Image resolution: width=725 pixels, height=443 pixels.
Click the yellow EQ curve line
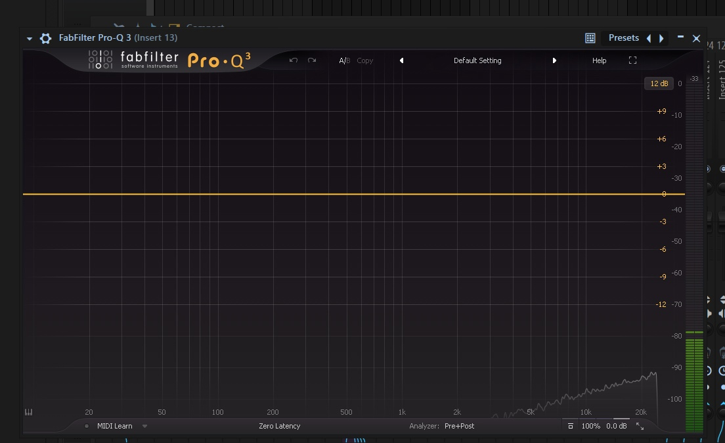354,194
